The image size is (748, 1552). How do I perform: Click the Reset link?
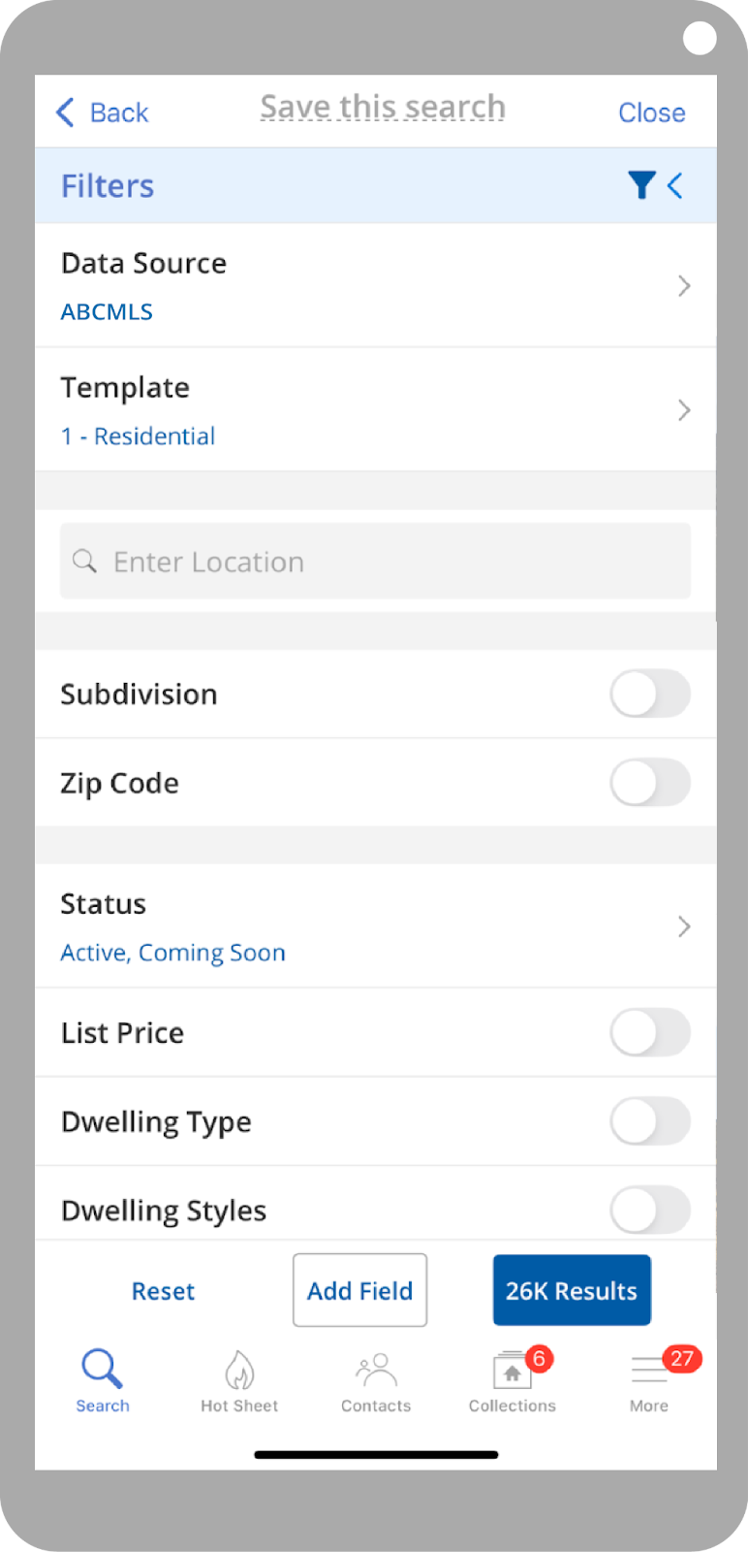(x=163, y=1291)
